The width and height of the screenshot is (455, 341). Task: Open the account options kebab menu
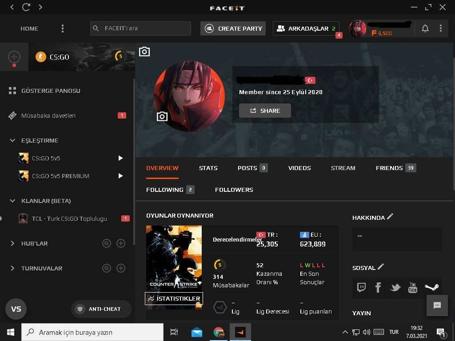click(441, 28)
